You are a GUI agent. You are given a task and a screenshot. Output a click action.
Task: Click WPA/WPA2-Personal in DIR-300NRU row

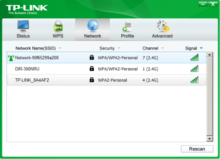[118, 69]
